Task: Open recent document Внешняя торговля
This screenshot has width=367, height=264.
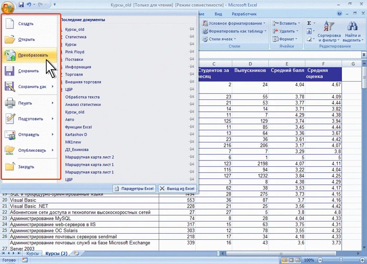Action: 83,82
